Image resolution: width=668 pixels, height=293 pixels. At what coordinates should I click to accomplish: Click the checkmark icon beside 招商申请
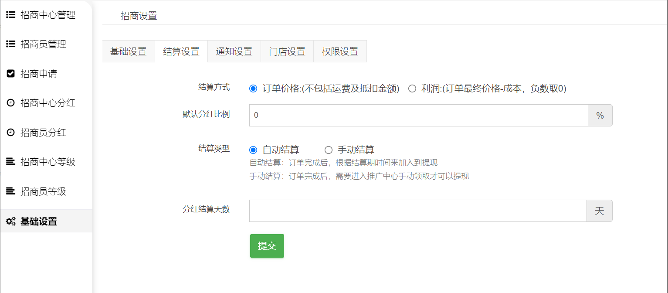click(x=11, y=74)
